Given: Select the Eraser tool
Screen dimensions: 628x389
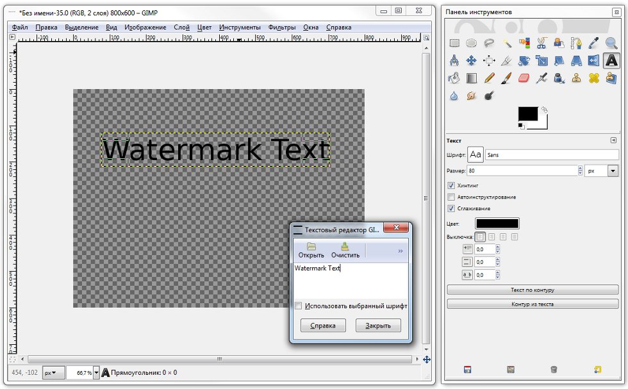Looking at the screenshot, I should click(524, 78).
